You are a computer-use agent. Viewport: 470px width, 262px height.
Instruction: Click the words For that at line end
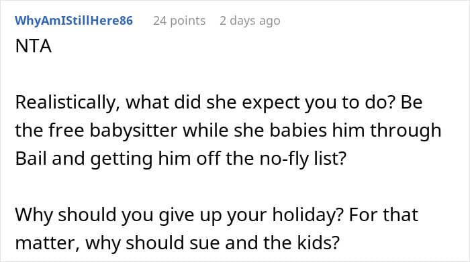coord(383,214)
